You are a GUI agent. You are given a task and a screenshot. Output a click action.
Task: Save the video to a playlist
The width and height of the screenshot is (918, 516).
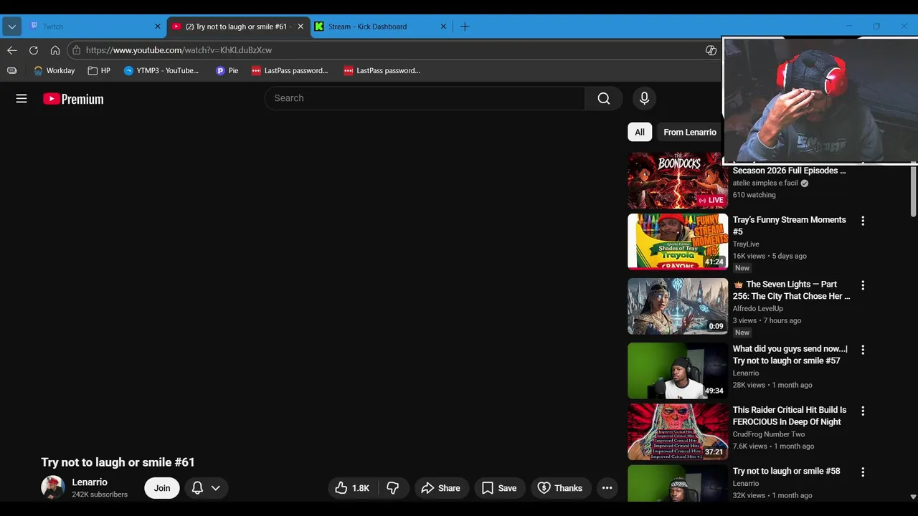point(499,488)
